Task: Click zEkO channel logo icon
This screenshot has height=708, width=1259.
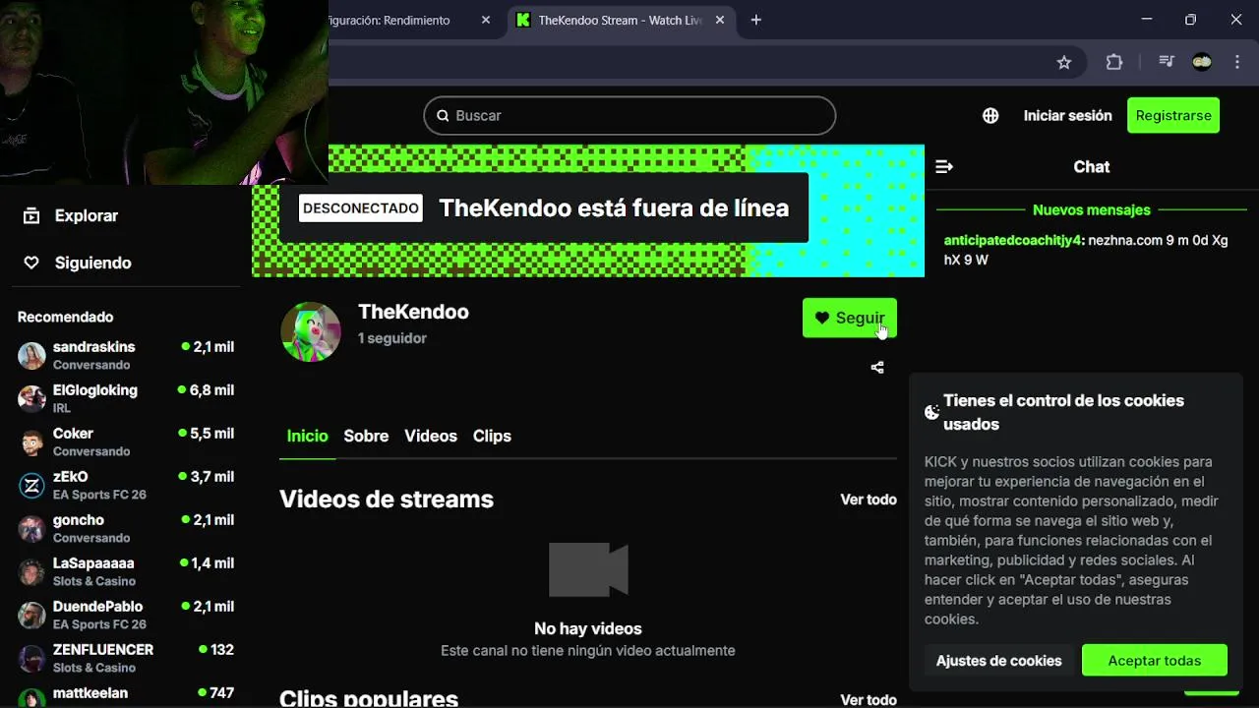Action: click(x=31, y=485)
